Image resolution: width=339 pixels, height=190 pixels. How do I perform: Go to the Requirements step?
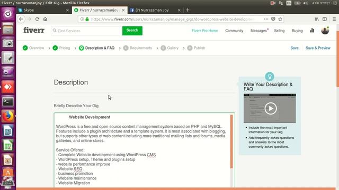138,48
